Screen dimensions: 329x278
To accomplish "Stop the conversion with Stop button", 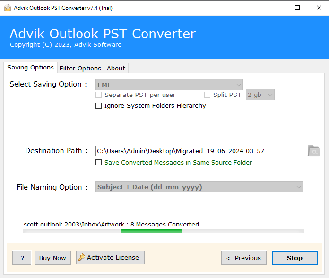I will click(x=295, y=258).
